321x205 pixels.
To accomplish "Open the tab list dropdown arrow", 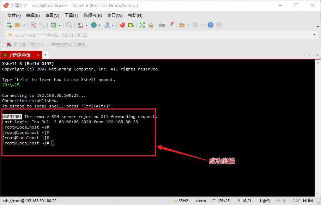I will pos(317,55).
